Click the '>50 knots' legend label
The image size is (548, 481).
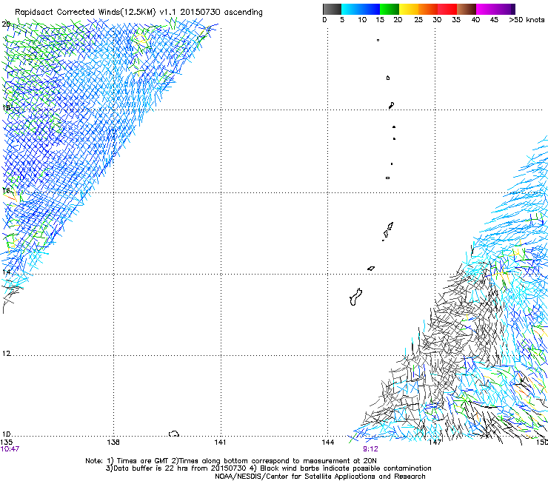527,20
